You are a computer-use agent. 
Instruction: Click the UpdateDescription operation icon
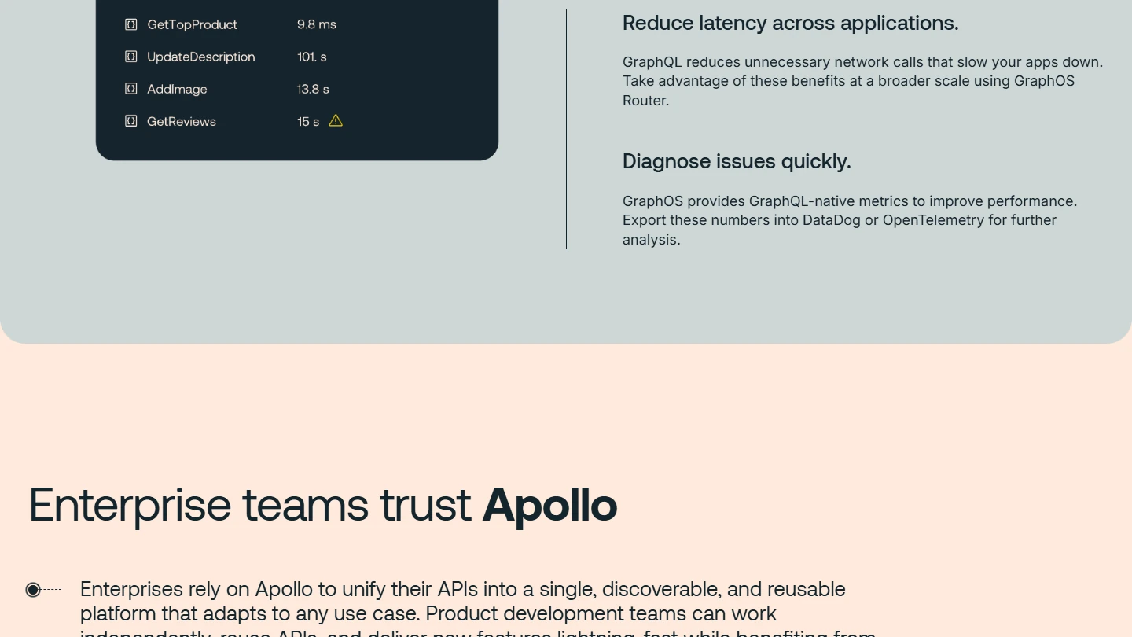[131, 57]
